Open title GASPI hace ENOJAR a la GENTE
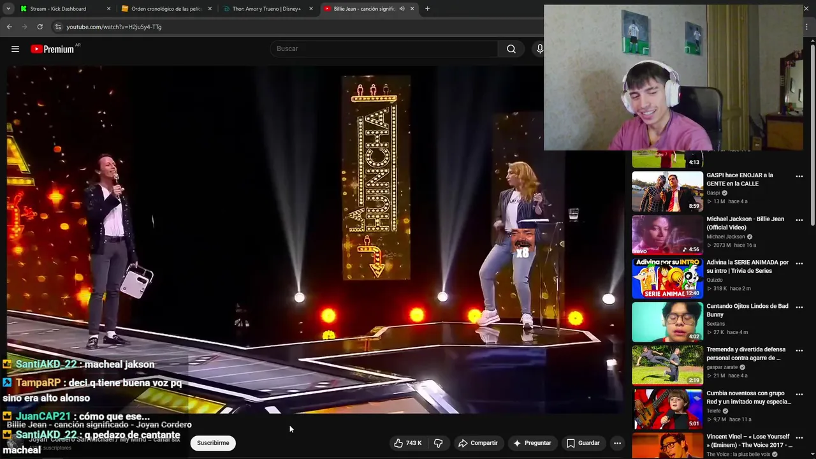The image size is (816, 459). point(739,179)
